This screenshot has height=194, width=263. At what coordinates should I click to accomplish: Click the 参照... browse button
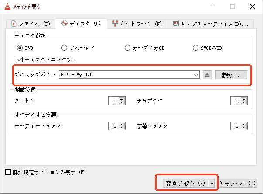tap(231, 75)
